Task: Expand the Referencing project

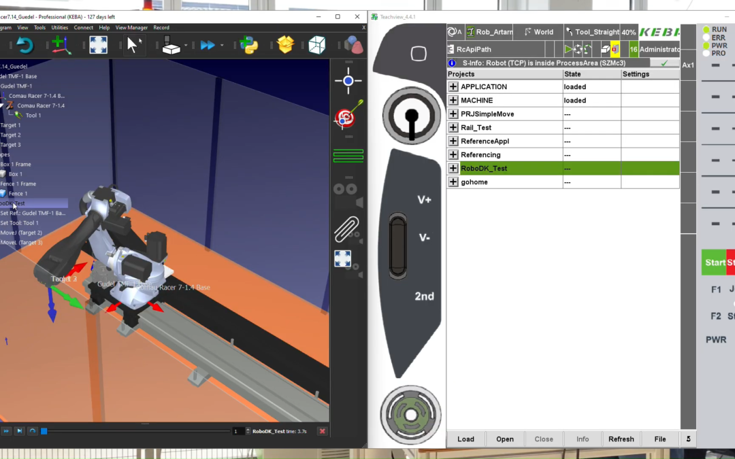Action: coord(453,154)
